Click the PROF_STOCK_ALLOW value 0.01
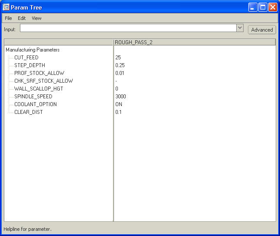 point(120,73)
